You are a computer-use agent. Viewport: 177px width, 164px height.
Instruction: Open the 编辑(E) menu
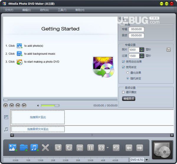(27, 10)
